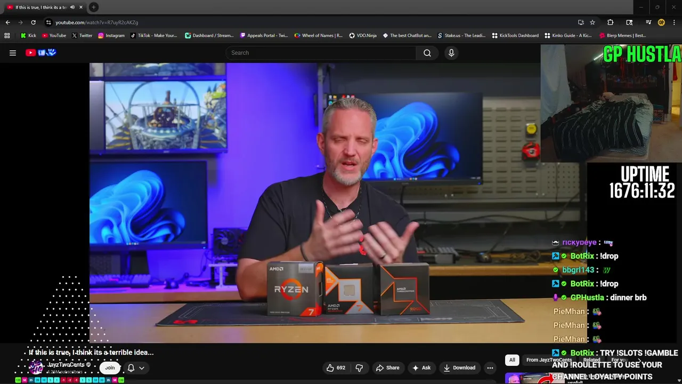Select the From JayzTwoCents filter chip
Image resolution: width=682 pixels, height=384 pixels.
pyautogui.click(x=549, y=360)
